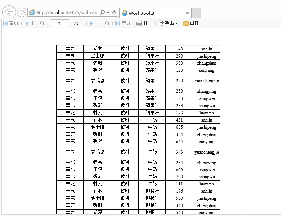Select cell with value 180
The width and height of the screenshot is (281, 216).
point(179,98)
